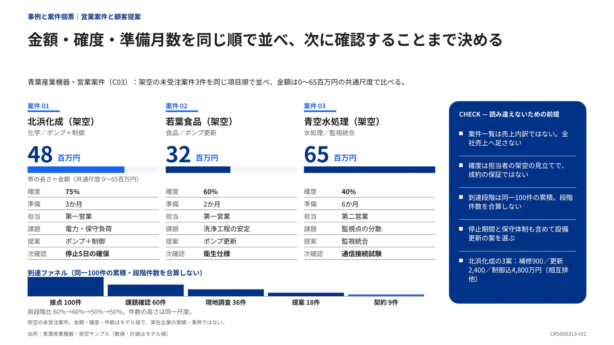Click the 洗浄工程の安定 issue cell

click(x=227, y=229)
